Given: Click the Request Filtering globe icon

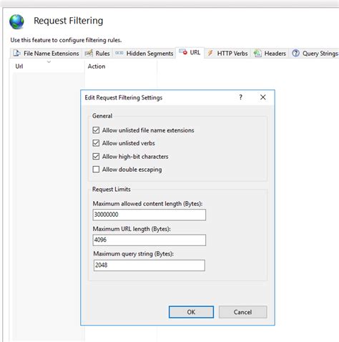Looking at the screenshot, I should 16,21.
